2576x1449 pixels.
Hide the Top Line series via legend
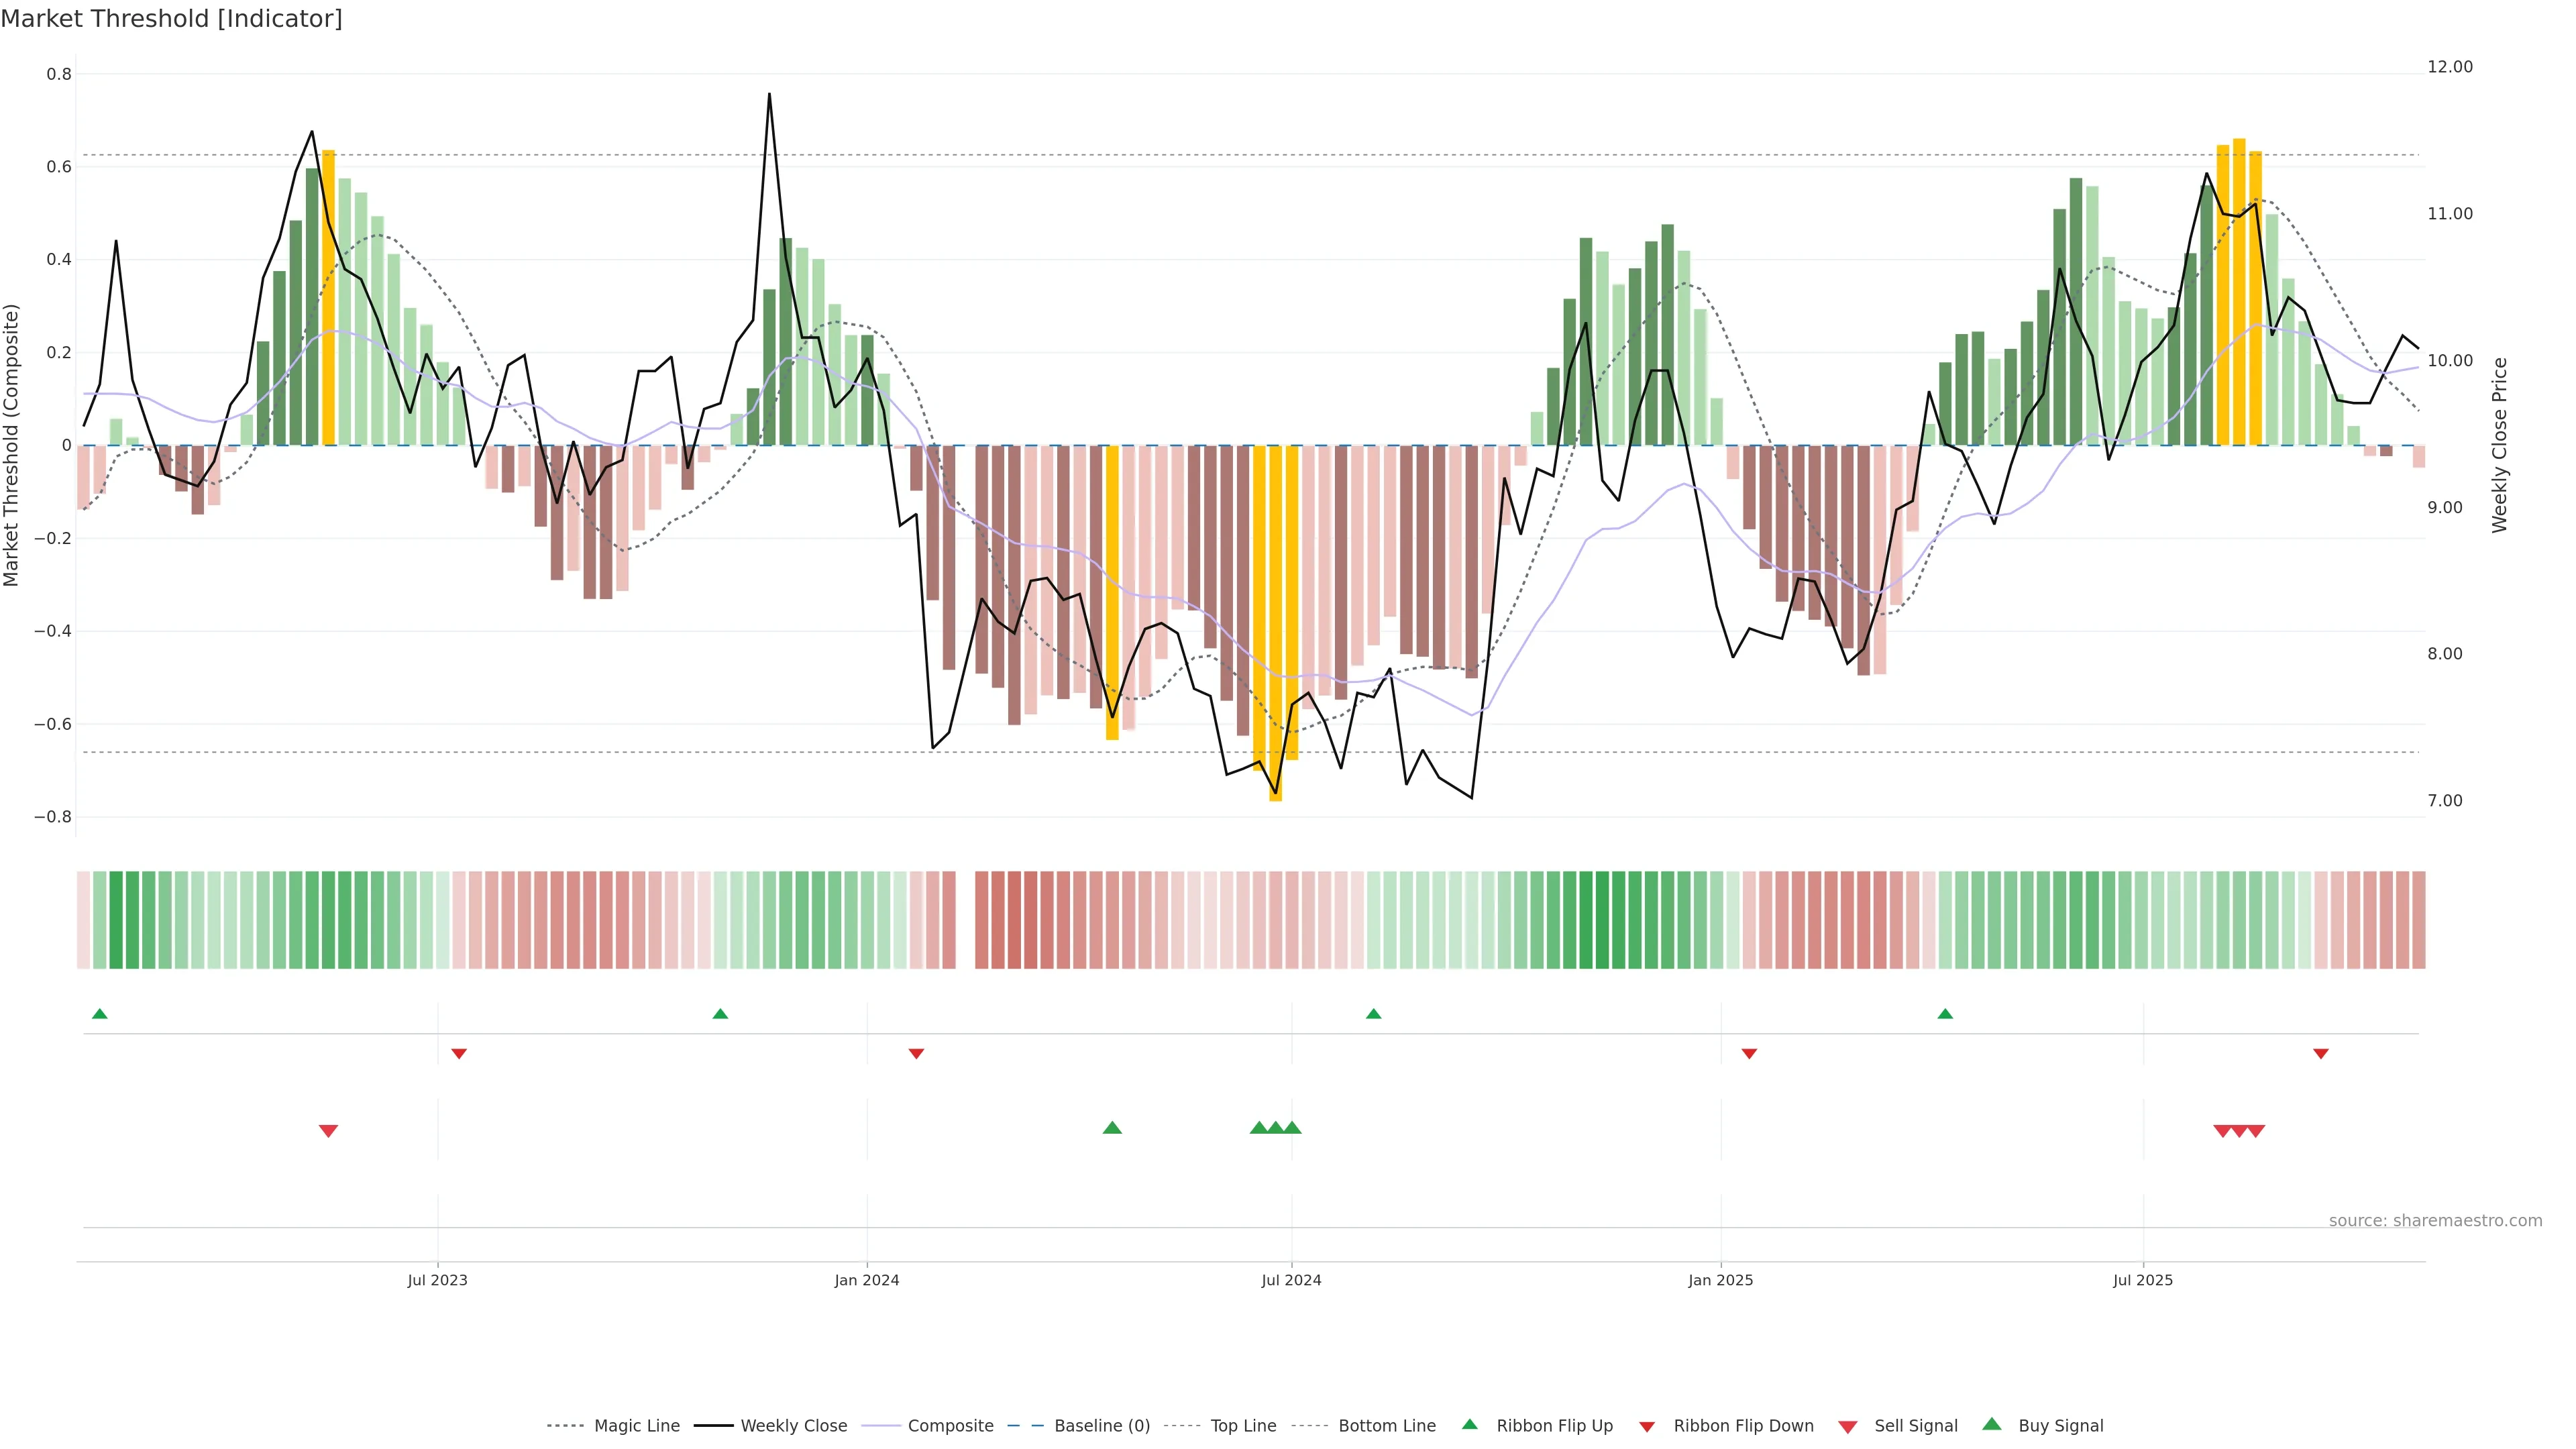(1243, 1426)
